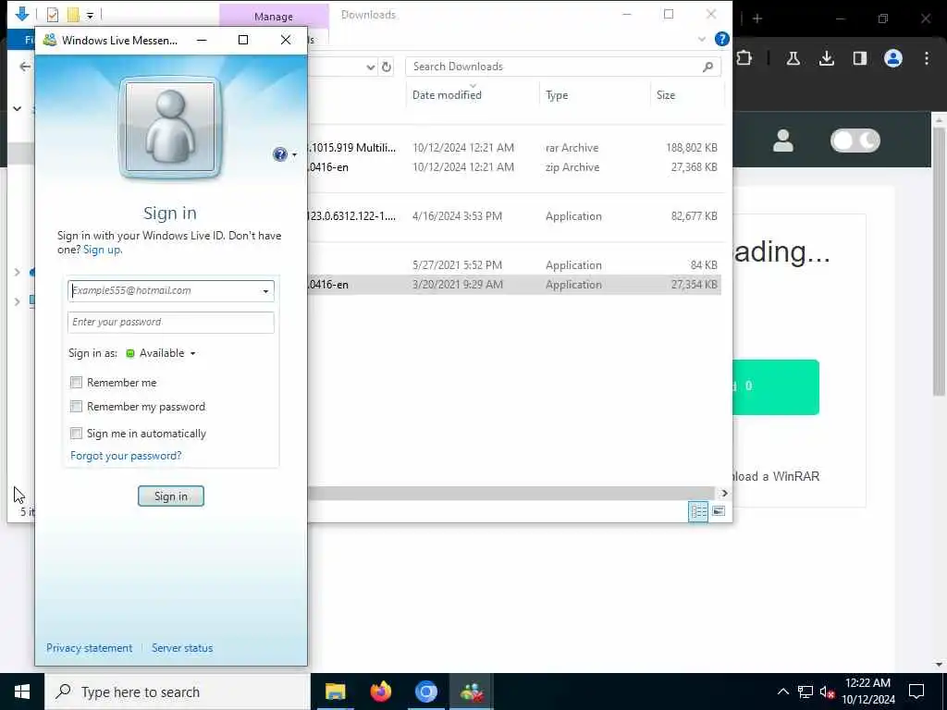
Task: Sort by Date modified column
Action: tap(447, 95)
